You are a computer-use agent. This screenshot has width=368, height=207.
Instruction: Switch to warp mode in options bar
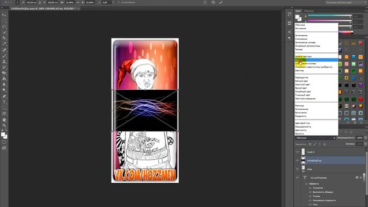[205, 2]
